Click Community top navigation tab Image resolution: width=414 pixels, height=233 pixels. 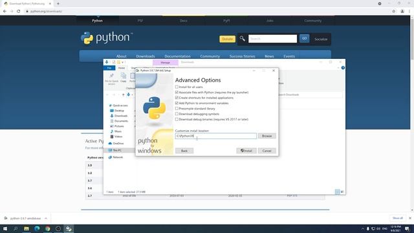coord(313,21)
